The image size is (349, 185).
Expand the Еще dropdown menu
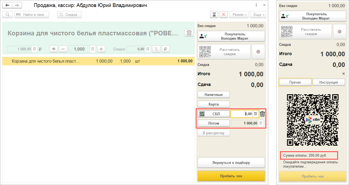[258, 15]
